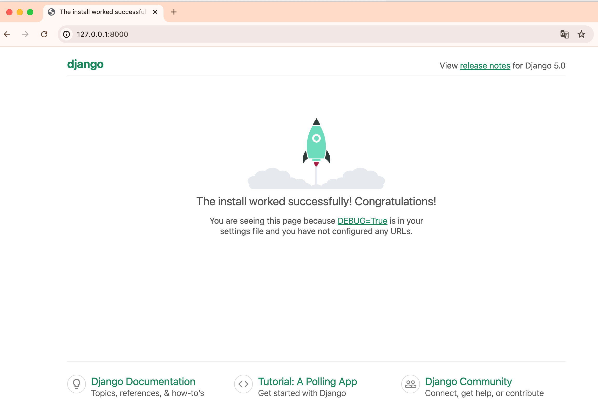Click the lightbulb documentation icon
The height and width of the screenshot is (410, 598).
pyautogui.click(x=77, y=384)
